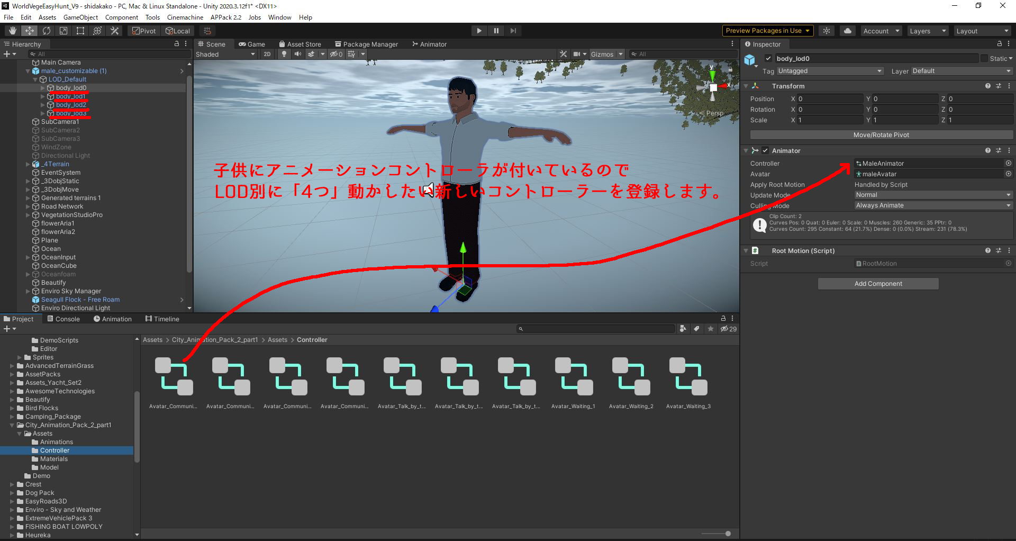The width and height of the screenshot is (1016, 541).
Task: Select the Rotate tool
Action: [47, 30]
